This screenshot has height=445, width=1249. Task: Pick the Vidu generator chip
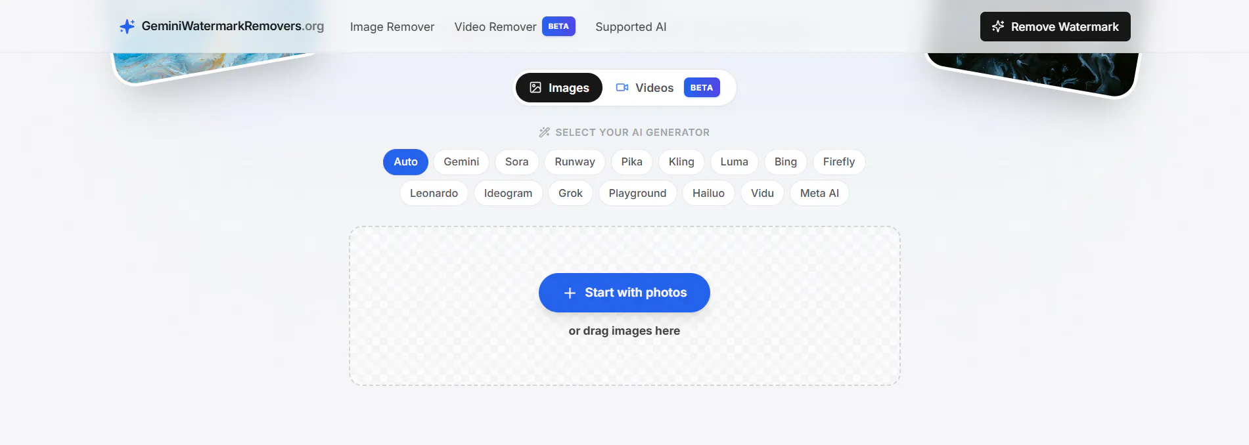[x=762, y=194]
